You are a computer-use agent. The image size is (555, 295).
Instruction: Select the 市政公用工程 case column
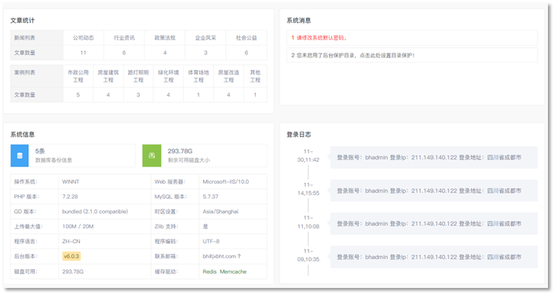click(78, 76)
